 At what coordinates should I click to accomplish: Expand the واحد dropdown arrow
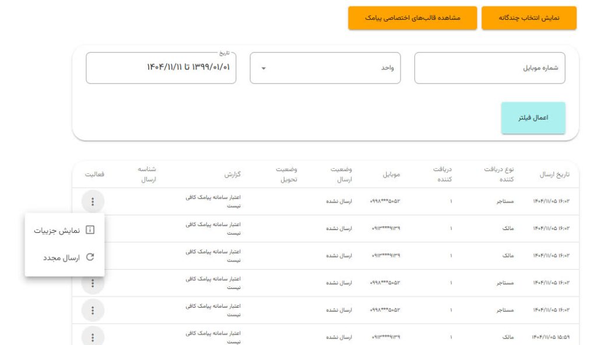click(264, 68)
